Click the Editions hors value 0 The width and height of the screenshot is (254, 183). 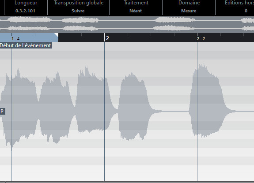click(246, 11)
